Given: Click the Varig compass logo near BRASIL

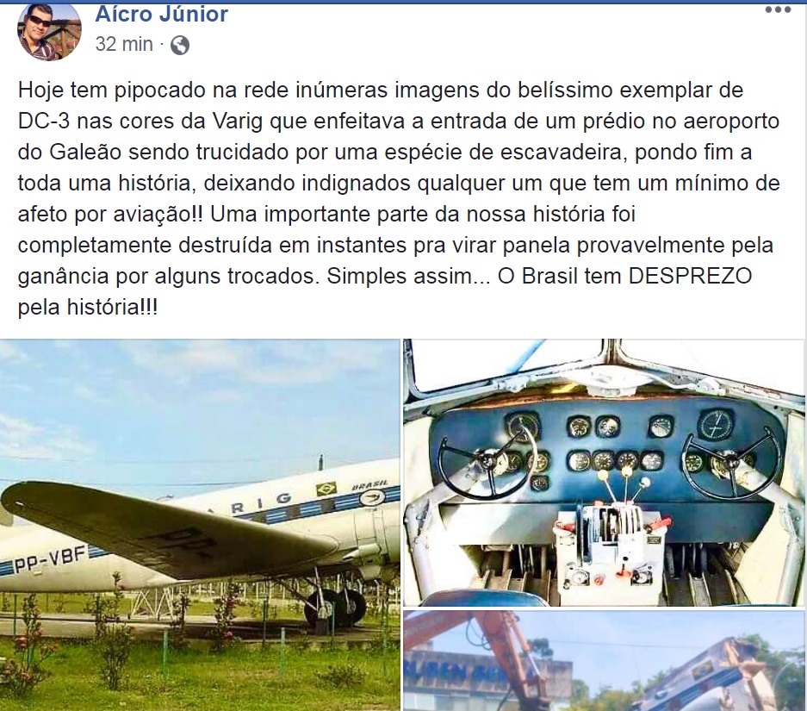Looking at the screenshot, I should point(370,498).
